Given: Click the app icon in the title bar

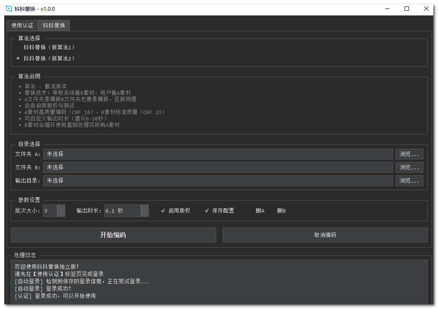Looking at the screenshot, I should [x=9, y=9].
